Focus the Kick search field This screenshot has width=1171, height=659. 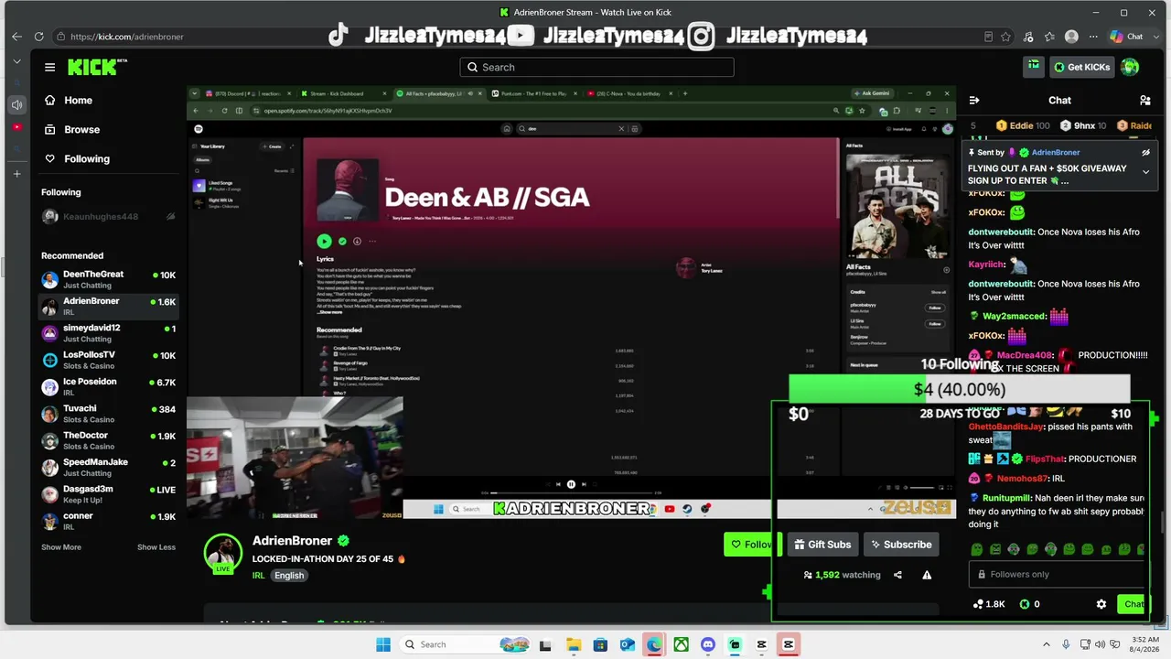pyautogui.click(x=596, y=67)
